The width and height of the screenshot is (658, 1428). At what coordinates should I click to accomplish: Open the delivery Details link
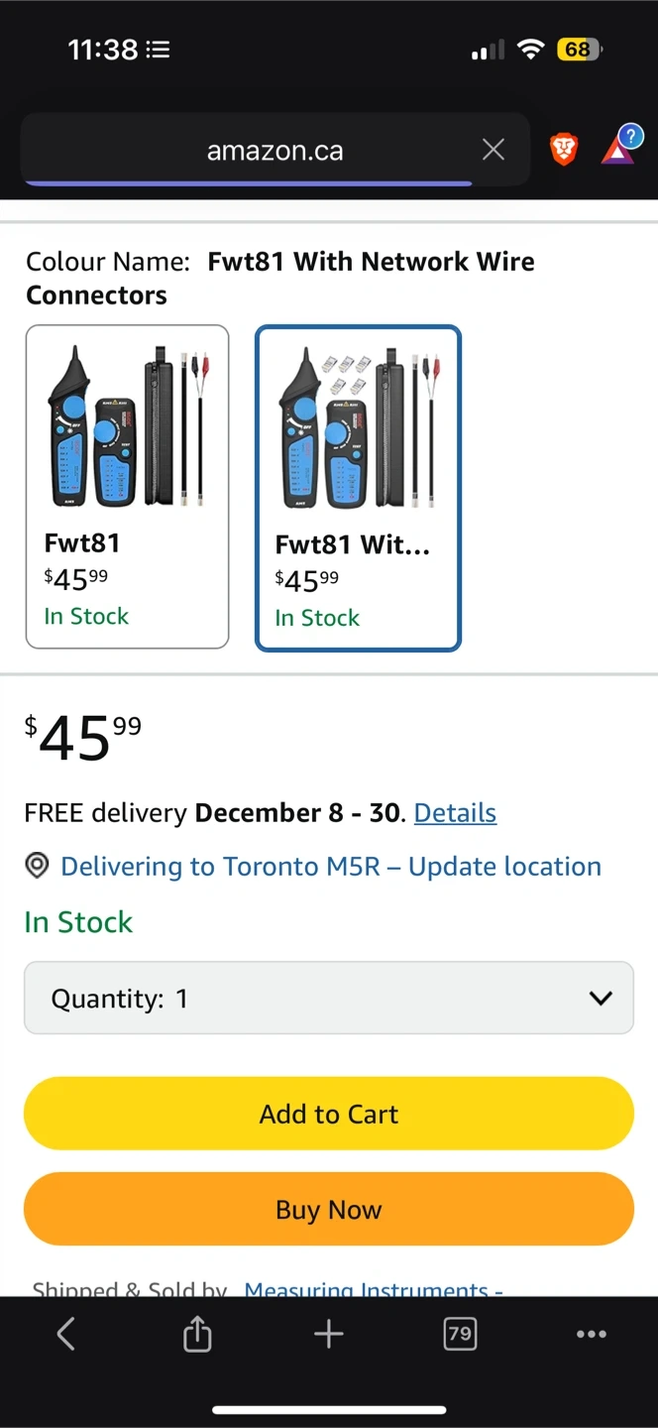point(455,813)
